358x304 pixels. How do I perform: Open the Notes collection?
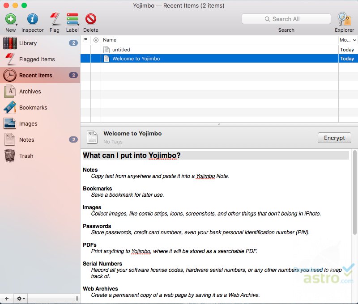(40, 139)
